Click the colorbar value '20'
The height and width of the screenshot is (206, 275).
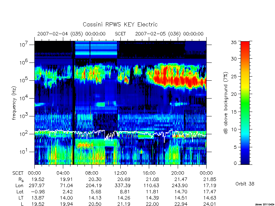[234, 94]
